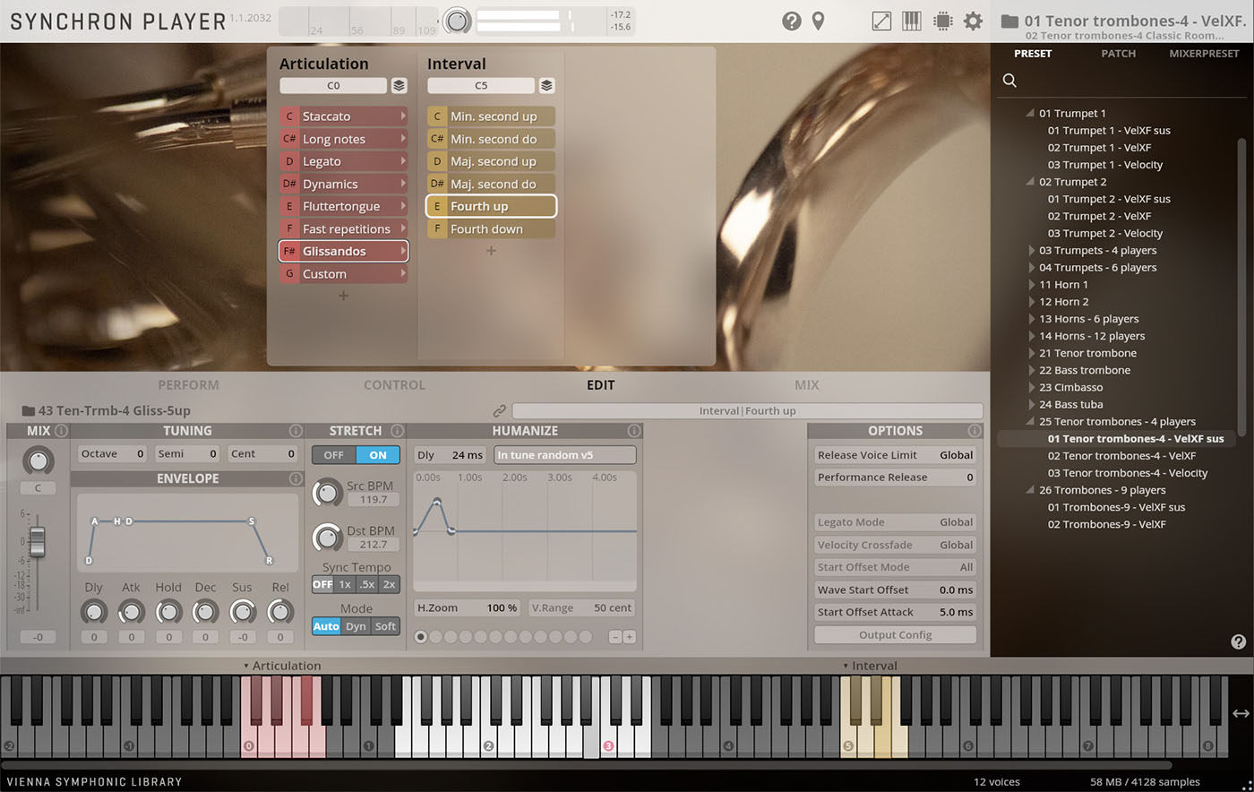Image resolution: width=1254 pixels, height=792 pixels.
Task: Collapse the 25 Tenor trombones - 4 players folder
Action: (x=1031, y=422)
